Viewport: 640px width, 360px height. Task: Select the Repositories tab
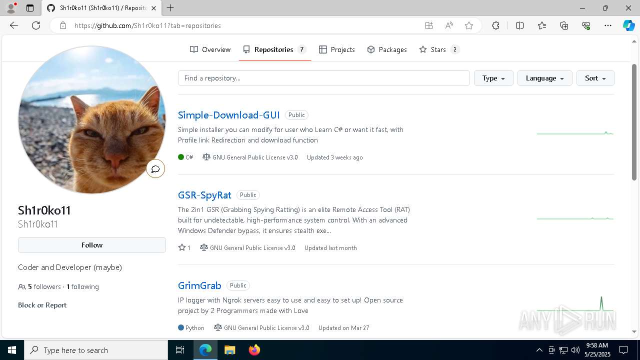pos(275,49)
